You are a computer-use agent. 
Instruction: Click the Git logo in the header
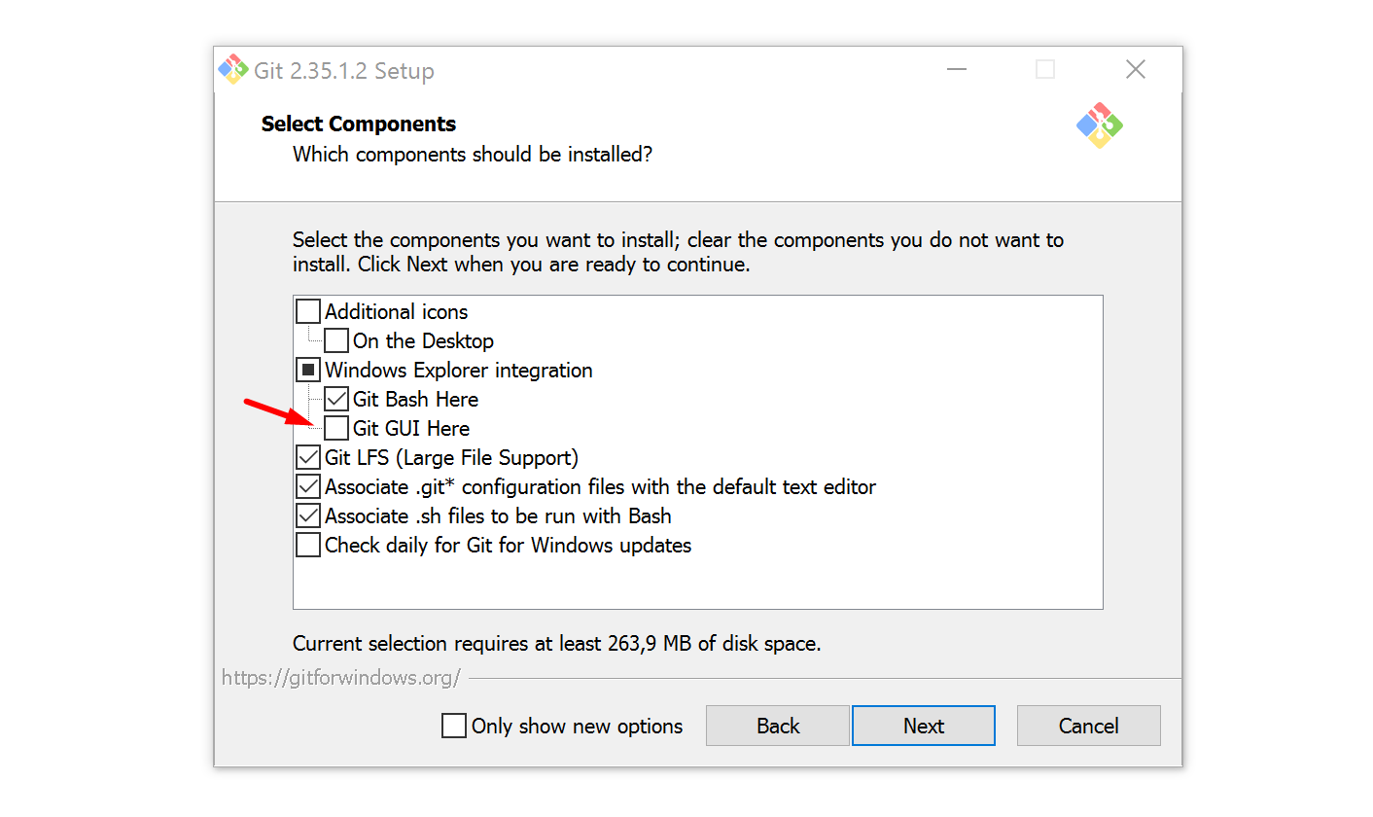click(x=1100, y=125)
